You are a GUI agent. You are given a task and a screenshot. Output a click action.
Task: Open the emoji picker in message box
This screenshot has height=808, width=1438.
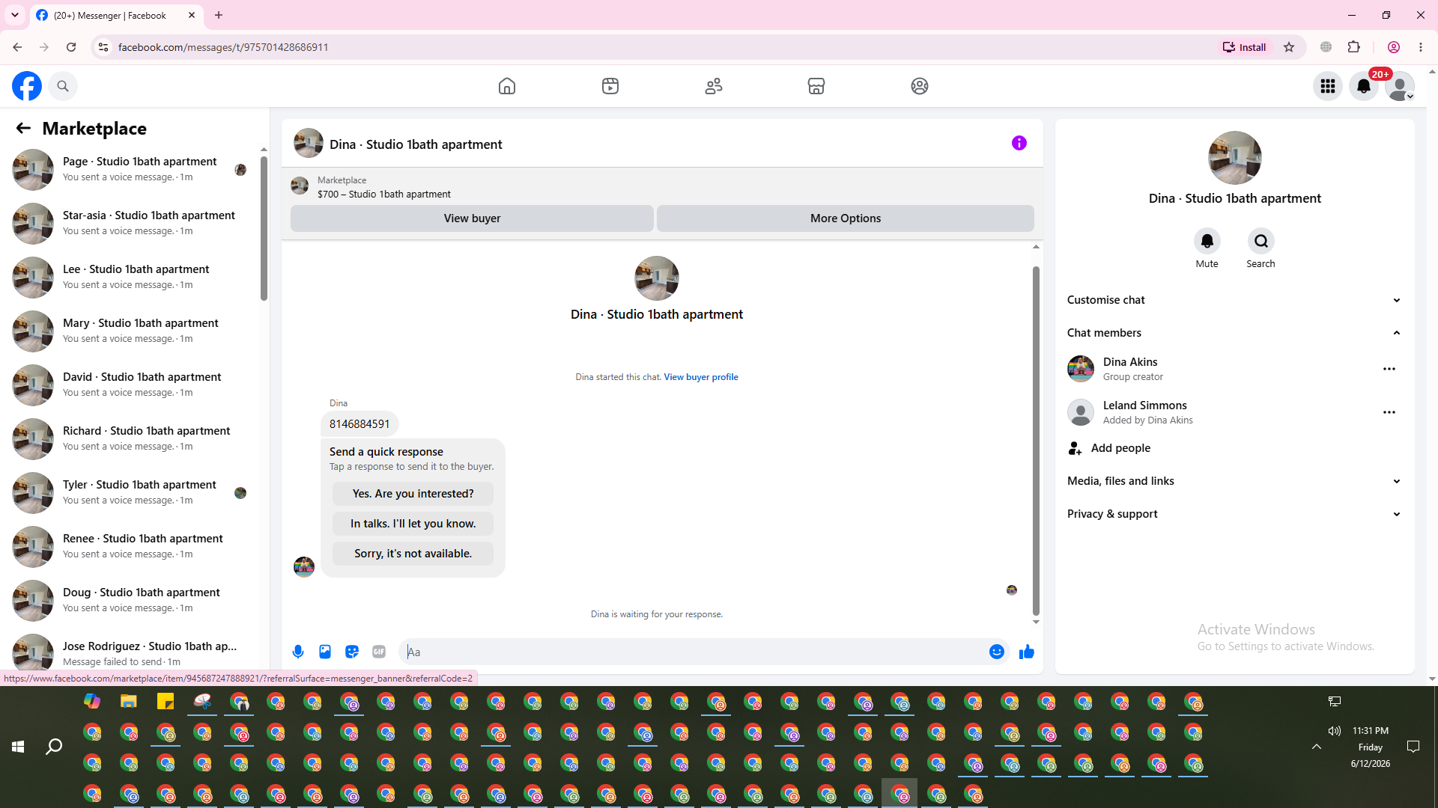point(997,652)
